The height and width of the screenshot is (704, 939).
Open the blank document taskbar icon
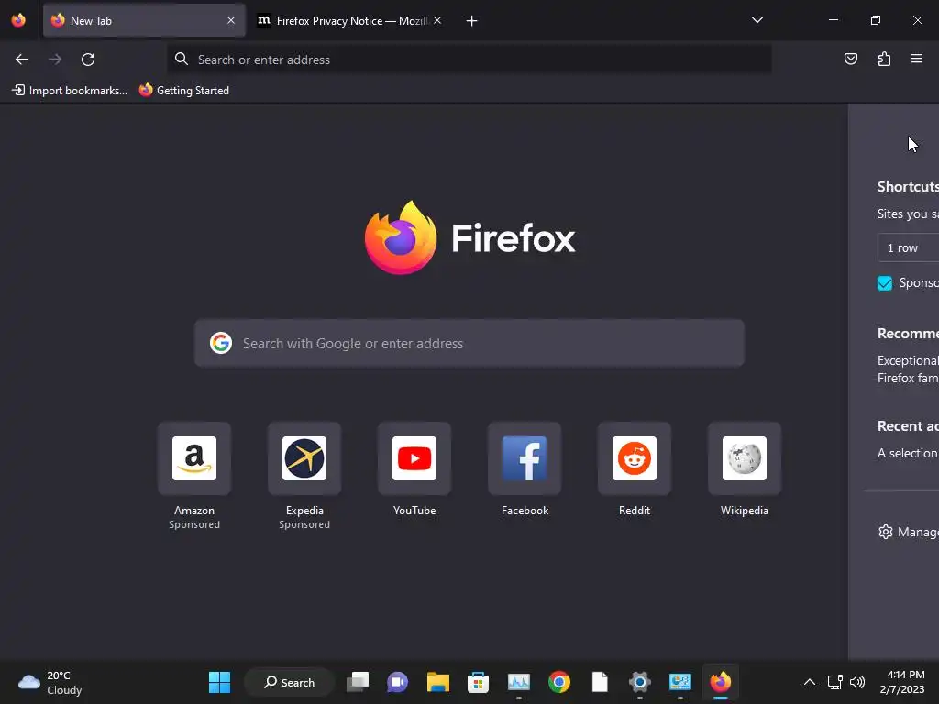[600, 682]
